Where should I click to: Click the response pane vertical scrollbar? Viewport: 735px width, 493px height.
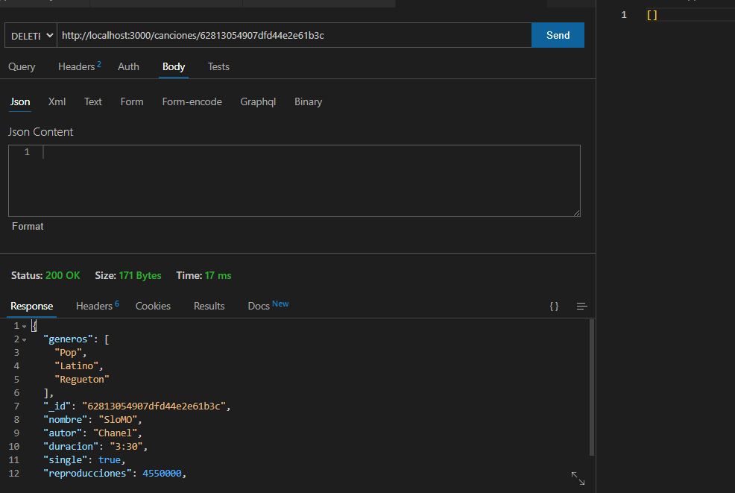[592, 387]
